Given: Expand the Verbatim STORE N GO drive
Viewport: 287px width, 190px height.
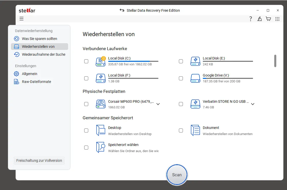Looking at the screenshot, I should coord(253,104).
